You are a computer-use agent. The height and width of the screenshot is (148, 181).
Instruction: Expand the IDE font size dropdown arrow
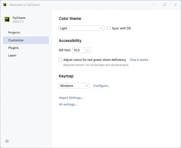(x=88, y=50)
